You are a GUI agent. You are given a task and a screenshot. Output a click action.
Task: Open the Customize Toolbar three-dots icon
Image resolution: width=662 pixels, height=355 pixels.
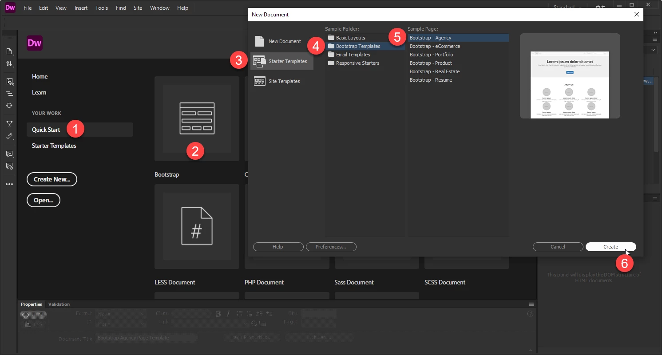coord(9,184)
